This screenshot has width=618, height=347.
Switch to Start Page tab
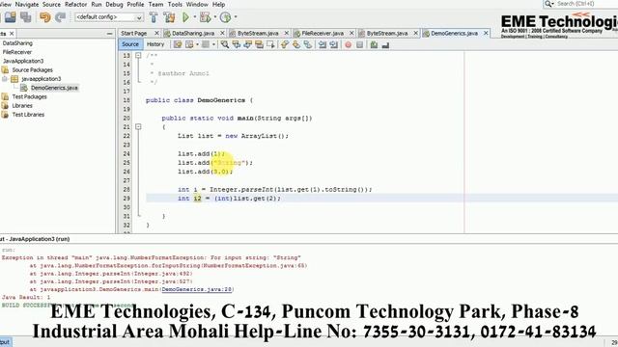click(134, 34)
